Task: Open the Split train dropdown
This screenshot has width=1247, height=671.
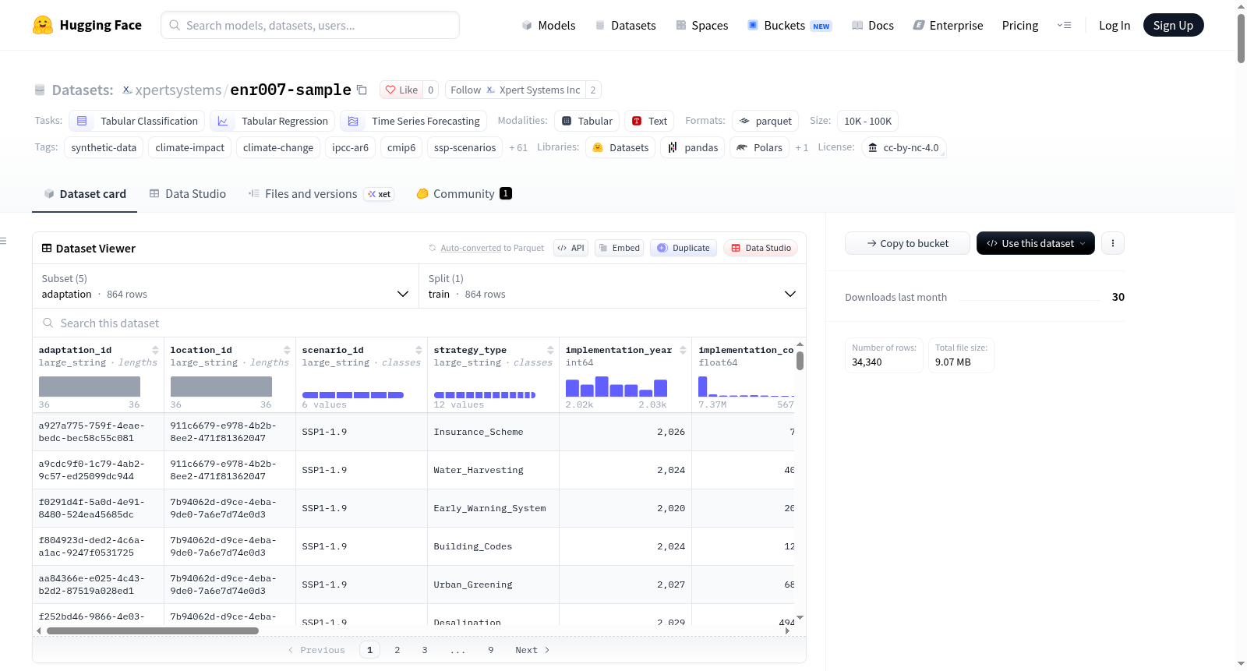Action: click(x=612, y=287)
